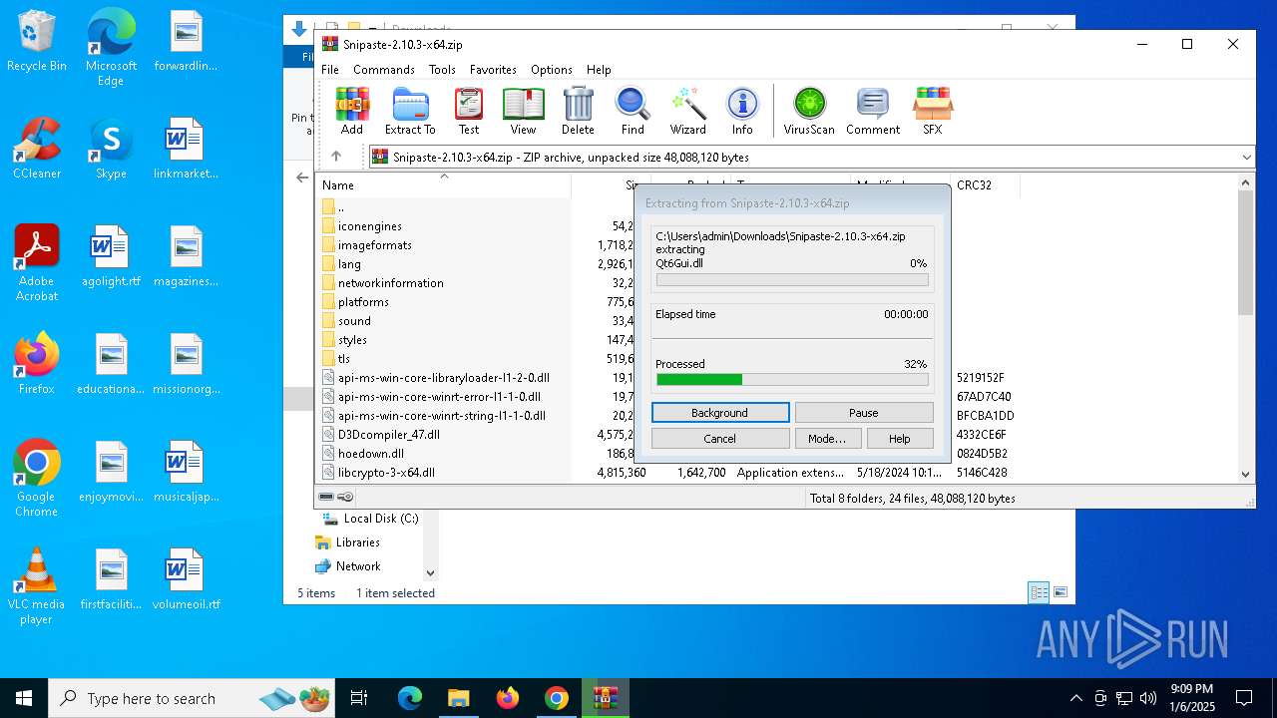The image size is (1277, 718).
Task: Open Google Chrome desktop shortcut
Action: coord(37,479)
